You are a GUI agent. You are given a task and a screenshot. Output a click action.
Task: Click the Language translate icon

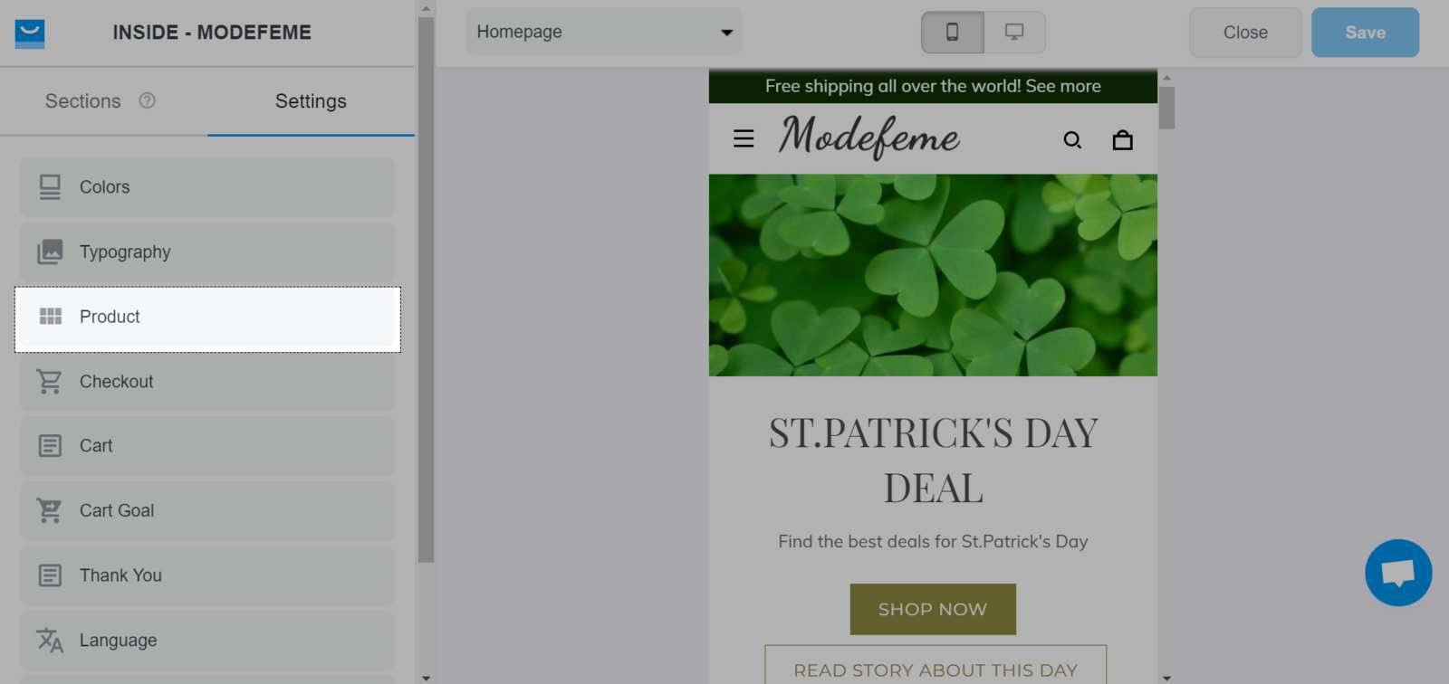point(50,640)
